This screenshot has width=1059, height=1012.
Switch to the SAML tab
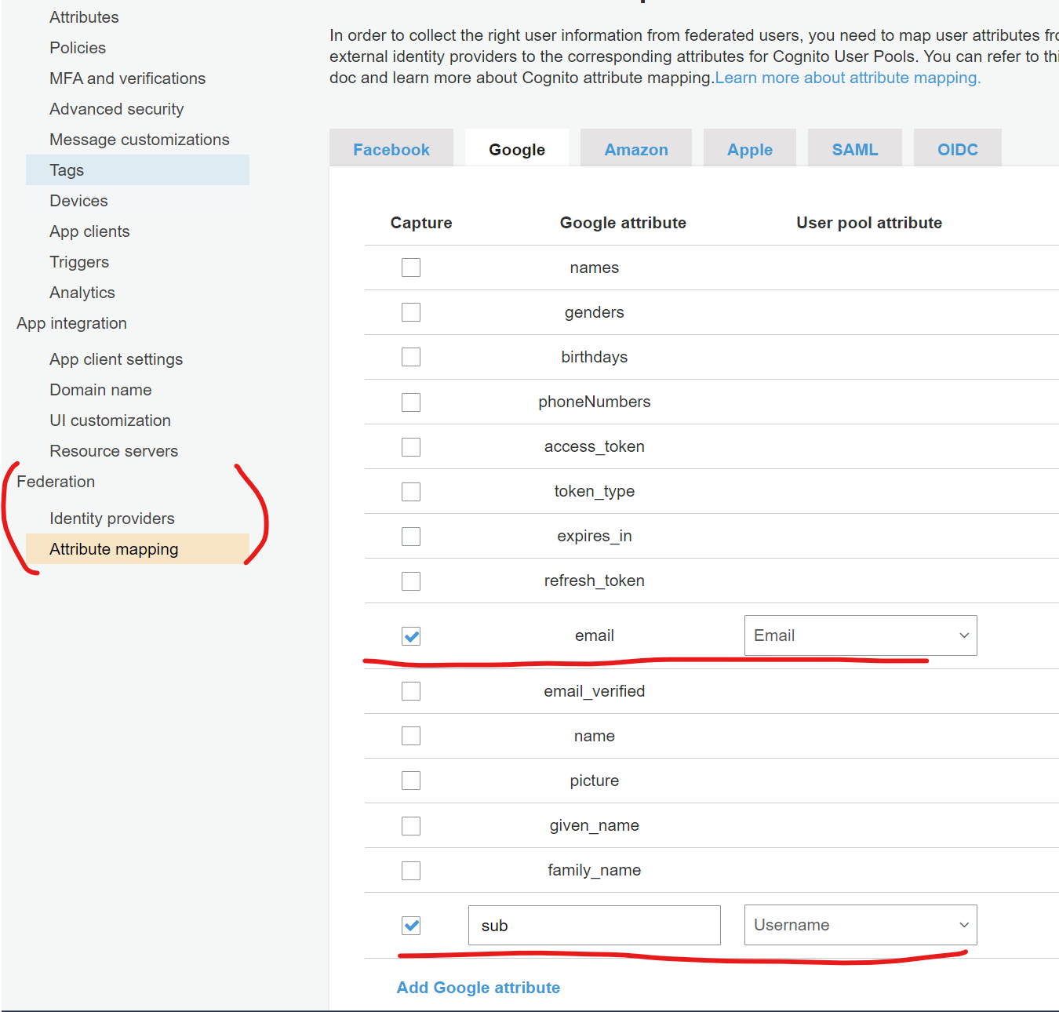pyautogui.click(x=855, y=149)
